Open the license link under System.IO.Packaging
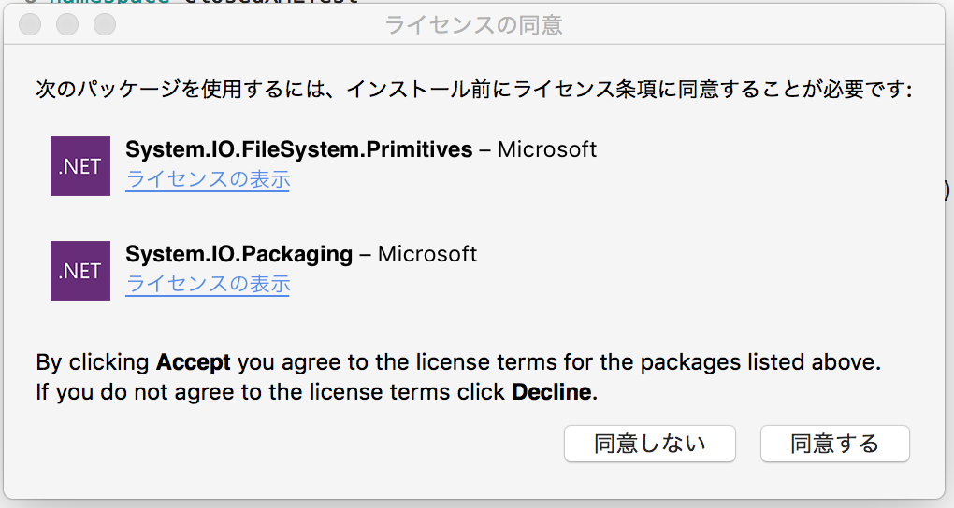954x508 pixels. click(208, 285)
